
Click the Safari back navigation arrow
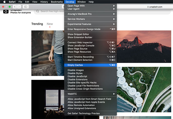click(15, 6)
